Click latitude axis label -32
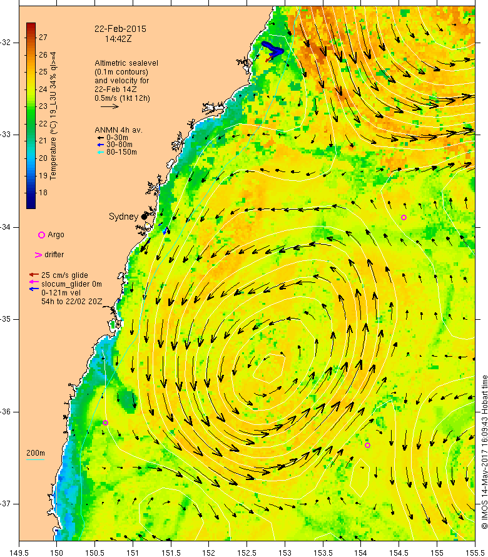Viewport: 488px width, 557px height. click(6, 43)
